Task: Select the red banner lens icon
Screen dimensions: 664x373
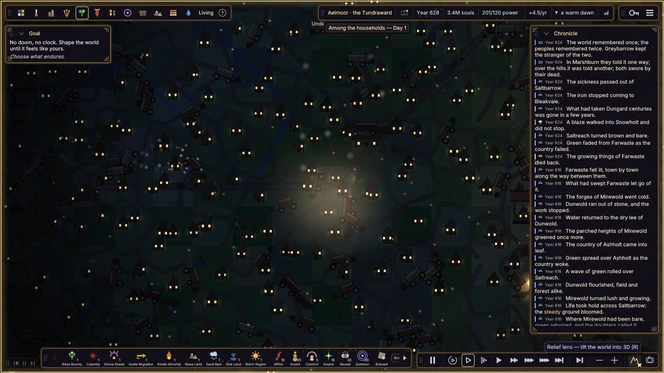Action: pos(97,13)
